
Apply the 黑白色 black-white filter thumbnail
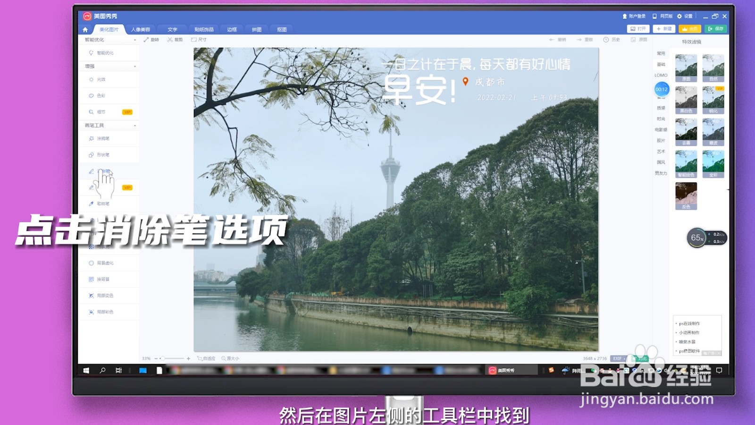(685, 100)
